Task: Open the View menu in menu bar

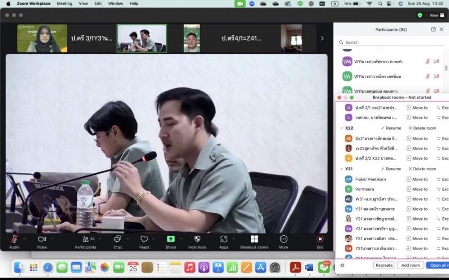Action: (83, 3)
